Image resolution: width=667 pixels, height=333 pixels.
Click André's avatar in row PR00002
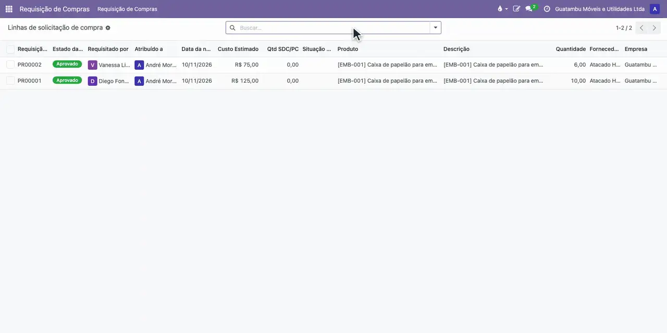click(x=139, y=65)
